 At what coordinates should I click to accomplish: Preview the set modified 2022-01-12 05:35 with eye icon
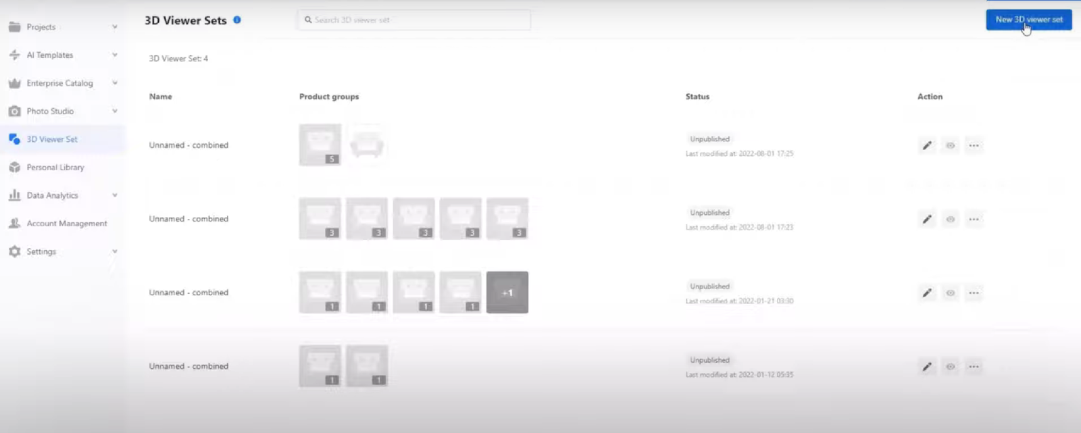(x=951, y=366)
